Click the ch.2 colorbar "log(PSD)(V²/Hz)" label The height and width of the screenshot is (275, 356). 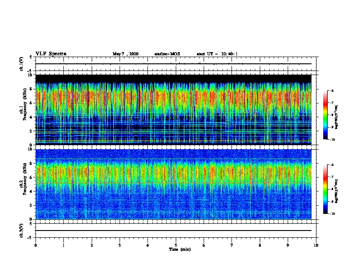(x=336, y=191)
